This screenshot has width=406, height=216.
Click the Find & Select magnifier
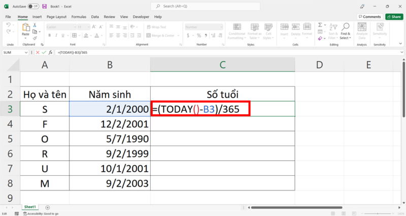pos(346,26)
